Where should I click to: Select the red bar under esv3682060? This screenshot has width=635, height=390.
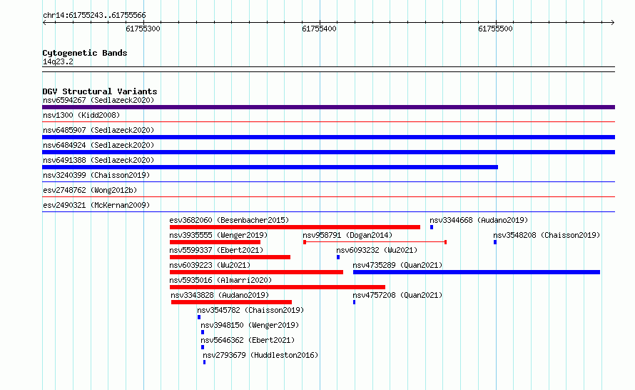pyautogui.click(x=295, y=227)
